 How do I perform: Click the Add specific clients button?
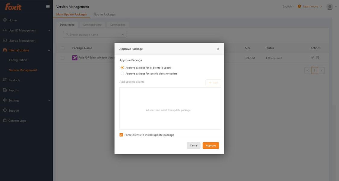coord(213,83)
